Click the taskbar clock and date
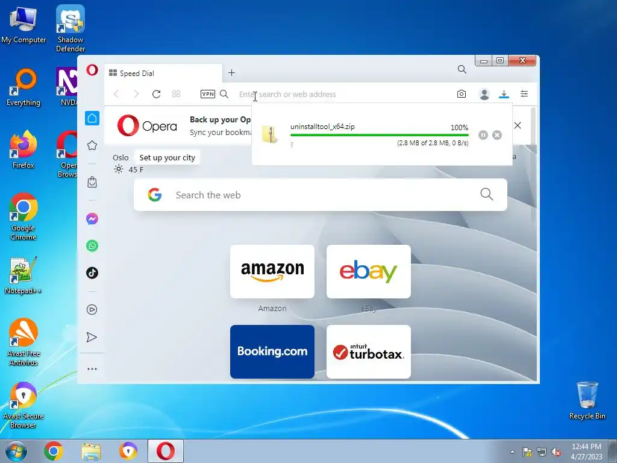The height and width of the screenshot is (463, 617). click(586, 452)
